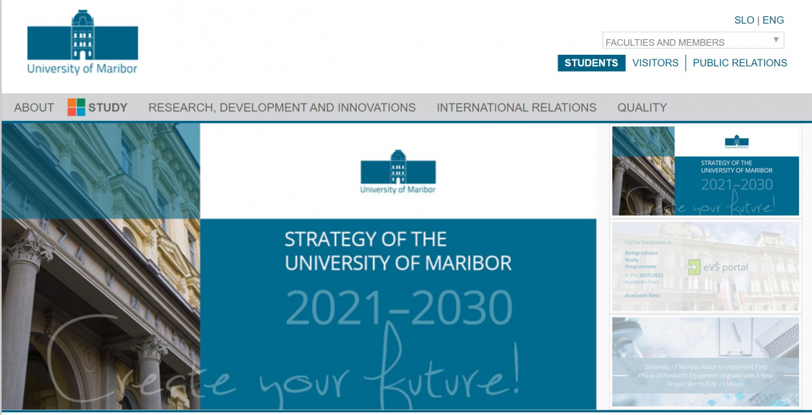Switch language to SLO

coord(744,20)
